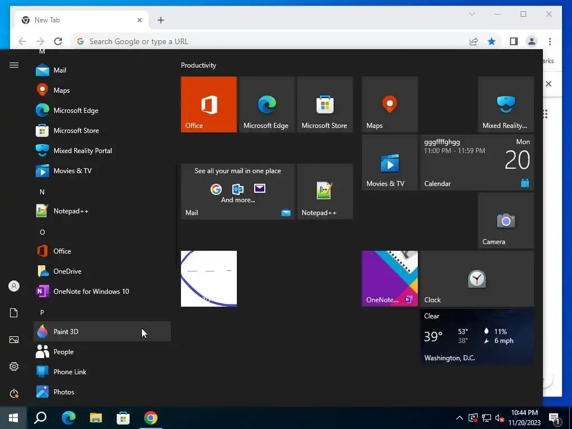Click the letter P group header
Viewport: 572px width, 429px height.
pos(42,312)
